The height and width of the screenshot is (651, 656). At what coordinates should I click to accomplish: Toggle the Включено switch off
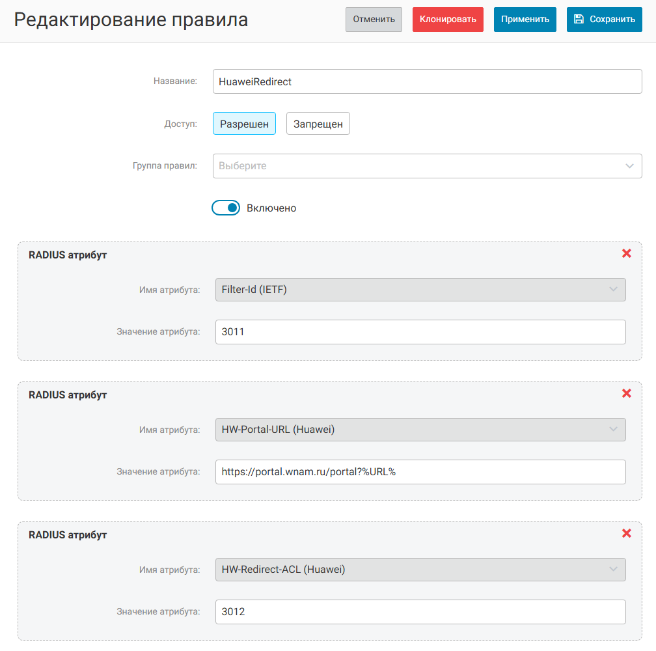pyautogui.click(x=226, y=208)
